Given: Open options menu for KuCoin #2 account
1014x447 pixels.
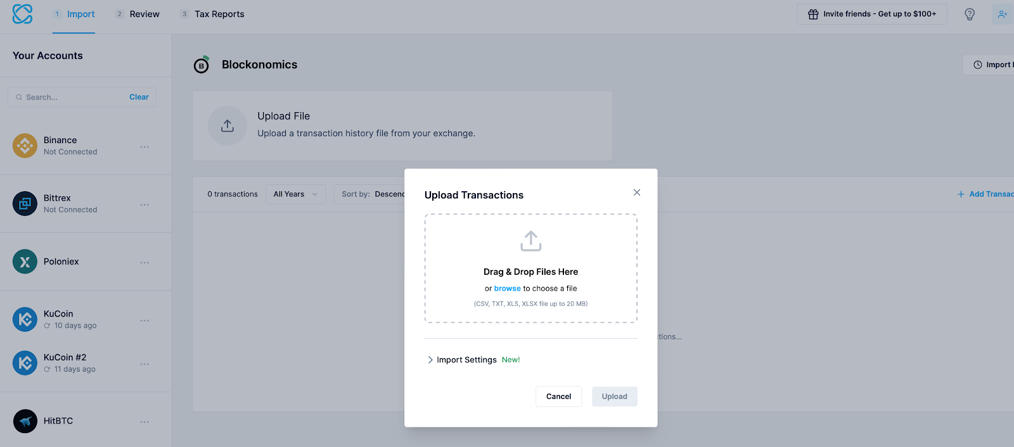Looking at the screenshot, I should click(x=144, y=364).
